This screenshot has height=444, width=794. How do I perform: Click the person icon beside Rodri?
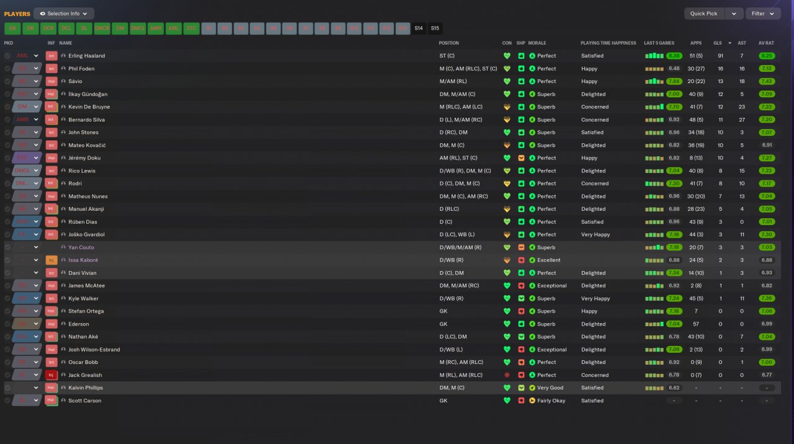pyautogui.click(x=63, y=184)
